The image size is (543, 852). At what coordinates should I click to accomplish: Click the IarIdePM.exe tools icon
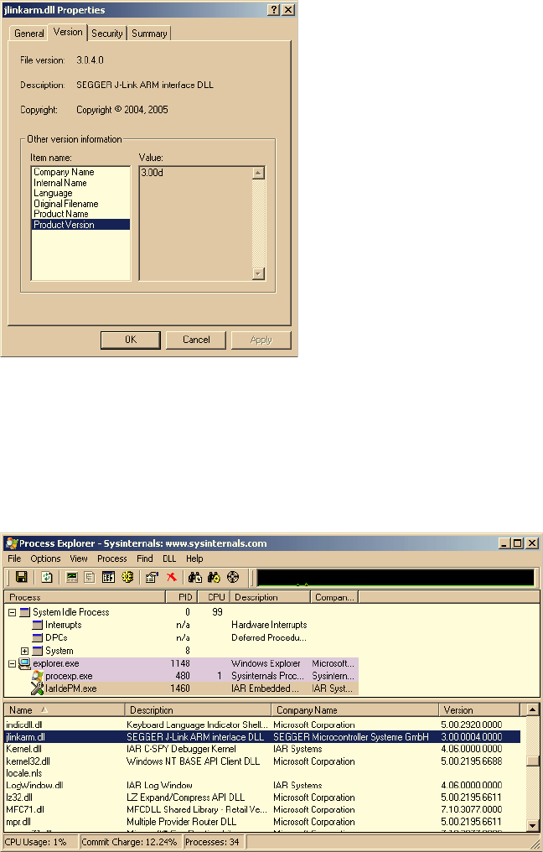[38, 688]
